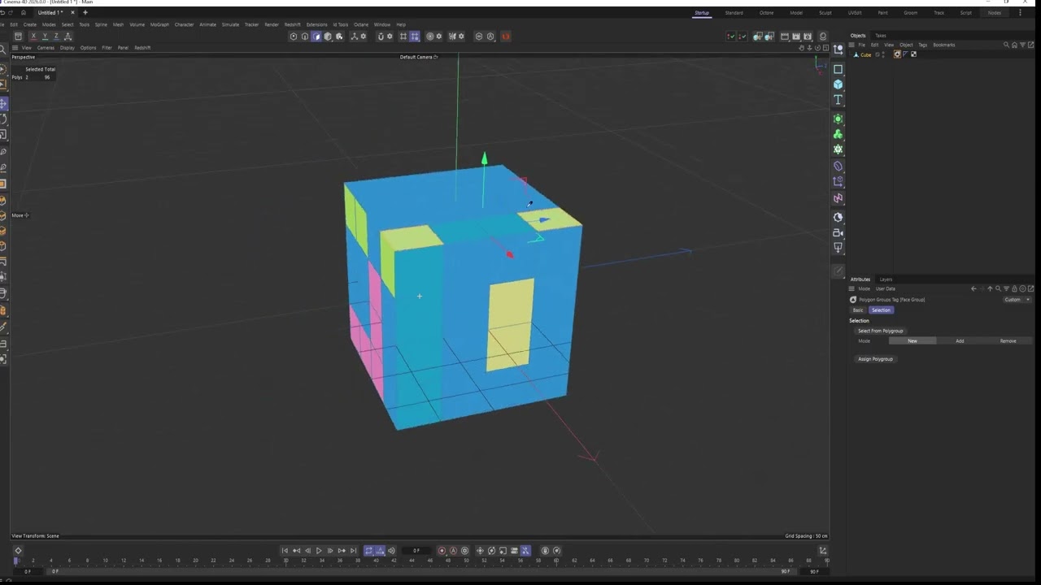Click the Asset Browser icon in top toolbar
This screenshot has height=585, width=1041.
[x=18, y=37]
